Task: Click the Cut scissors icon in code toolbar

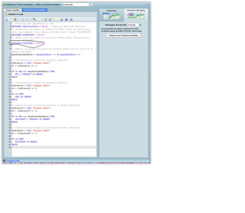Action: point(7,20)
